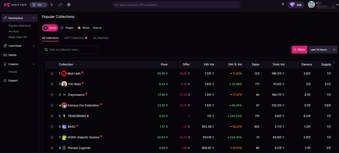Remove the SOL chain chip with its X
The image size is (339, 153).
click(x=44, y=5)
